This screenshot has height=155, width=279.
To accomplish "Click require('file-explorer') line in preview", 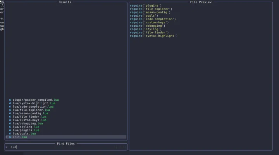I will click(151, 9).
